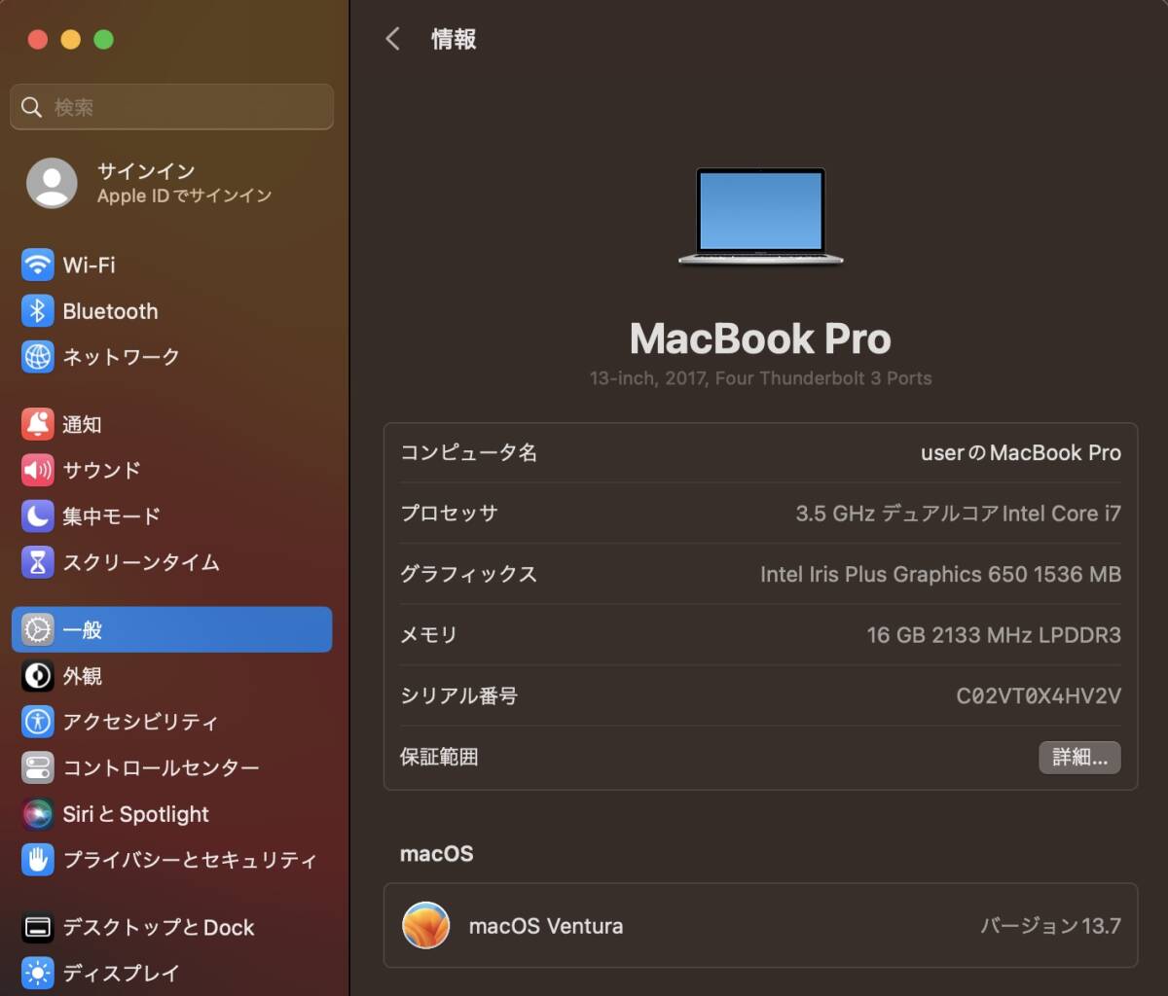Click the コントロールセンター icon

point(38,768)
